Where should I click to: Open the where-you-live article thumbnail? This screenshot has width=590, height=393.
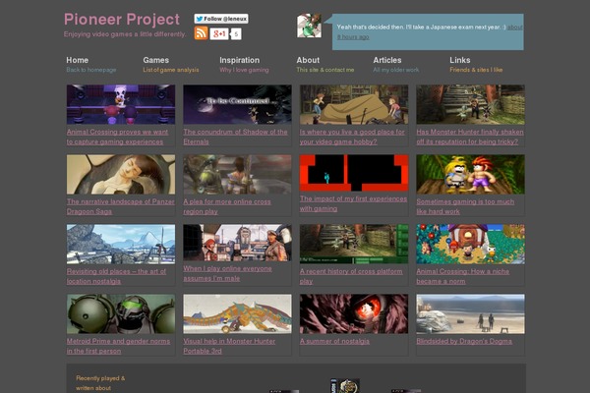pyautogui.click(x=354, y=104)
